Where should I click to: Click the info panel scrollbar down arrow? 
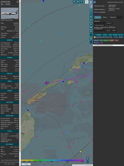click(20, 165)
